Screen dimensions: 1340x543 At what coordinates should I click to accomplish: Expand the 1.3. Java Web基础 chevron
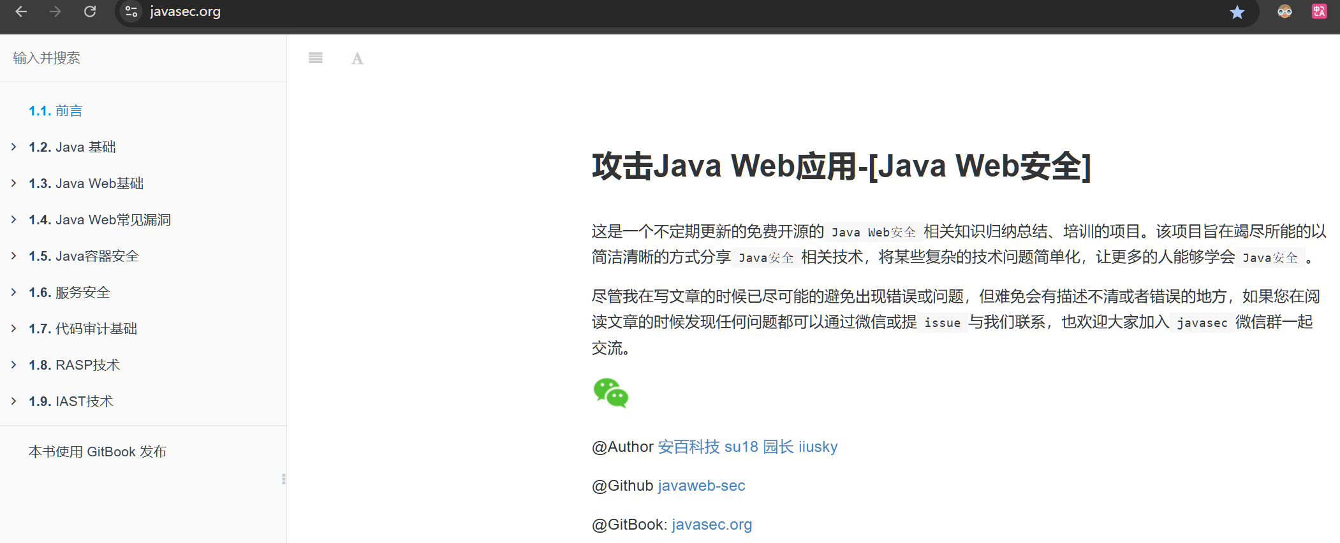[13, 184]
